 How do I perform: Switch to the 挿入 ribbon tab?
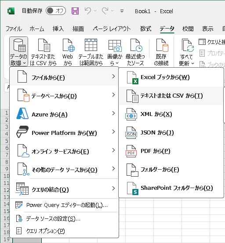tap(58, 29)
